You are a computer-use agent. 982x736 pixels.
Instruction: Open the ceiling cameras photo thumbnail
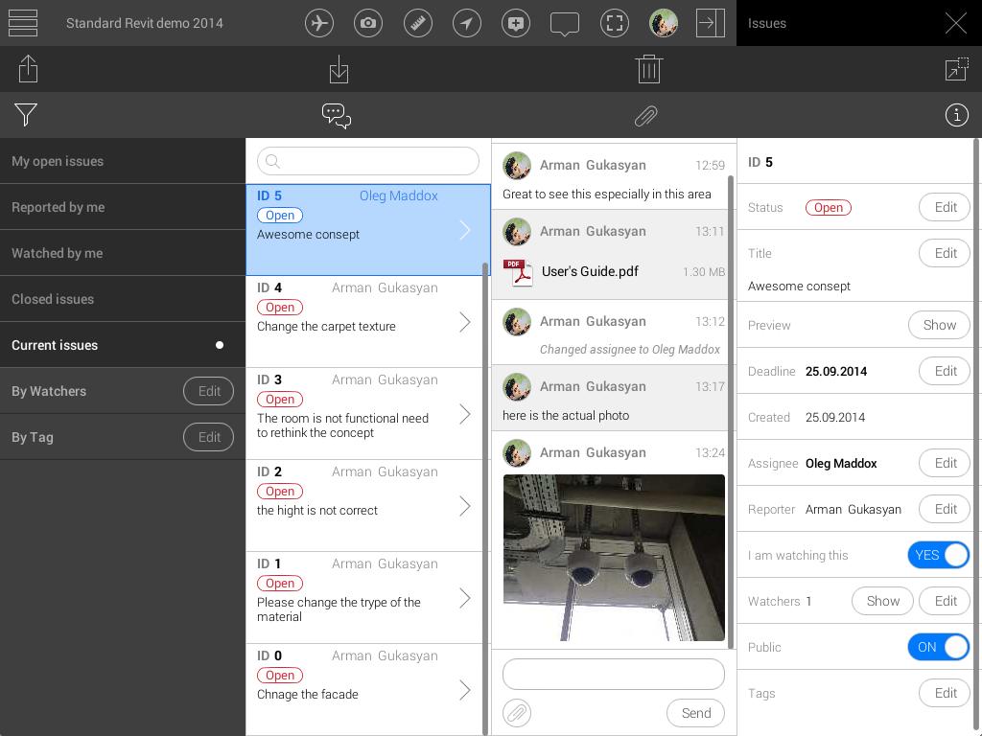pos(614,557)
